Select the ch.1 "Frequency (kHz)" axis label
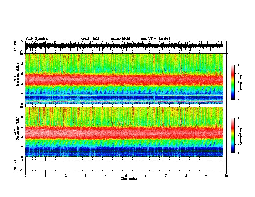Screen dimensions: 255x197 (x=18, y=75)
